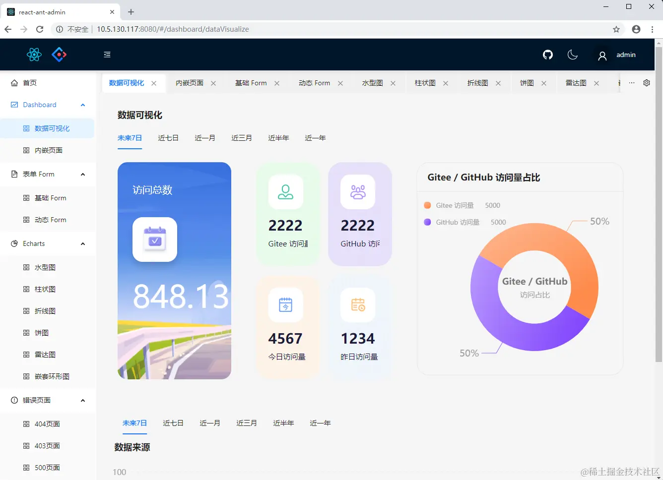Open 内嵌页面 in the sidebar
This screenshot has height=480, width=663.
pos(48,150)
